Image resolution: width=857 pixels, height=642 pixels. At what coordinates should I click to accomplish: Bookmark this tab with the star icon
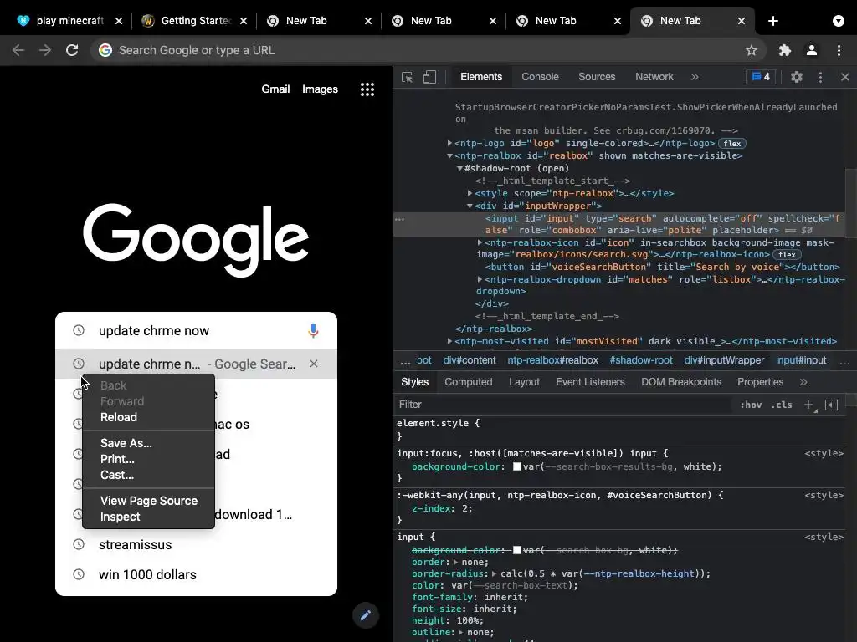(x=752, y=50)
